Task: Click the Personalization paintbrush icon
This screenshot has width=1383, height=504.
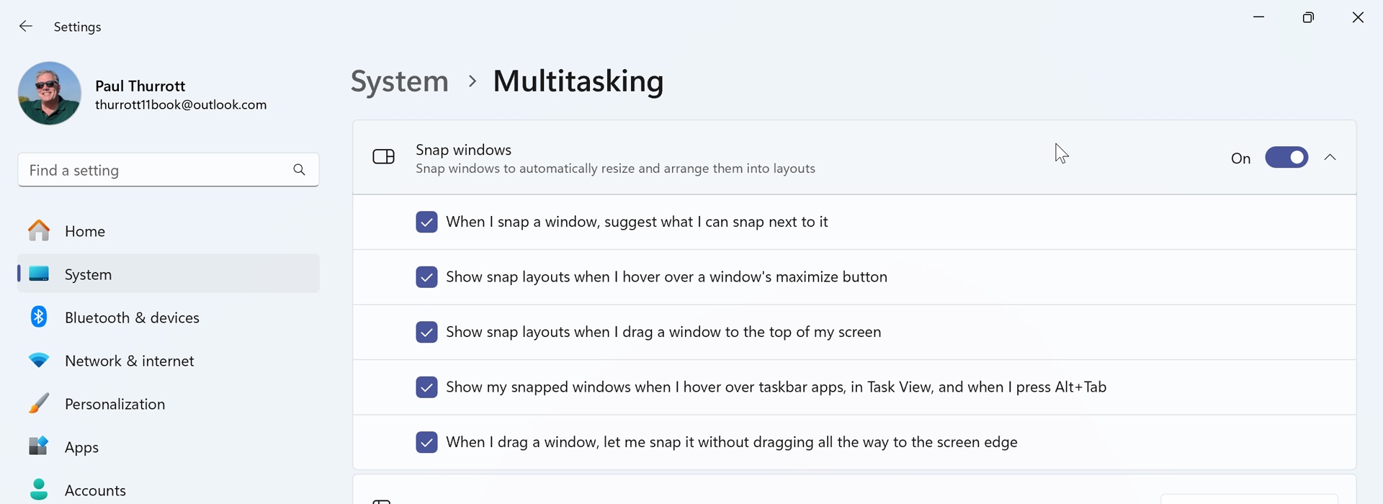Action: (39, 403)
